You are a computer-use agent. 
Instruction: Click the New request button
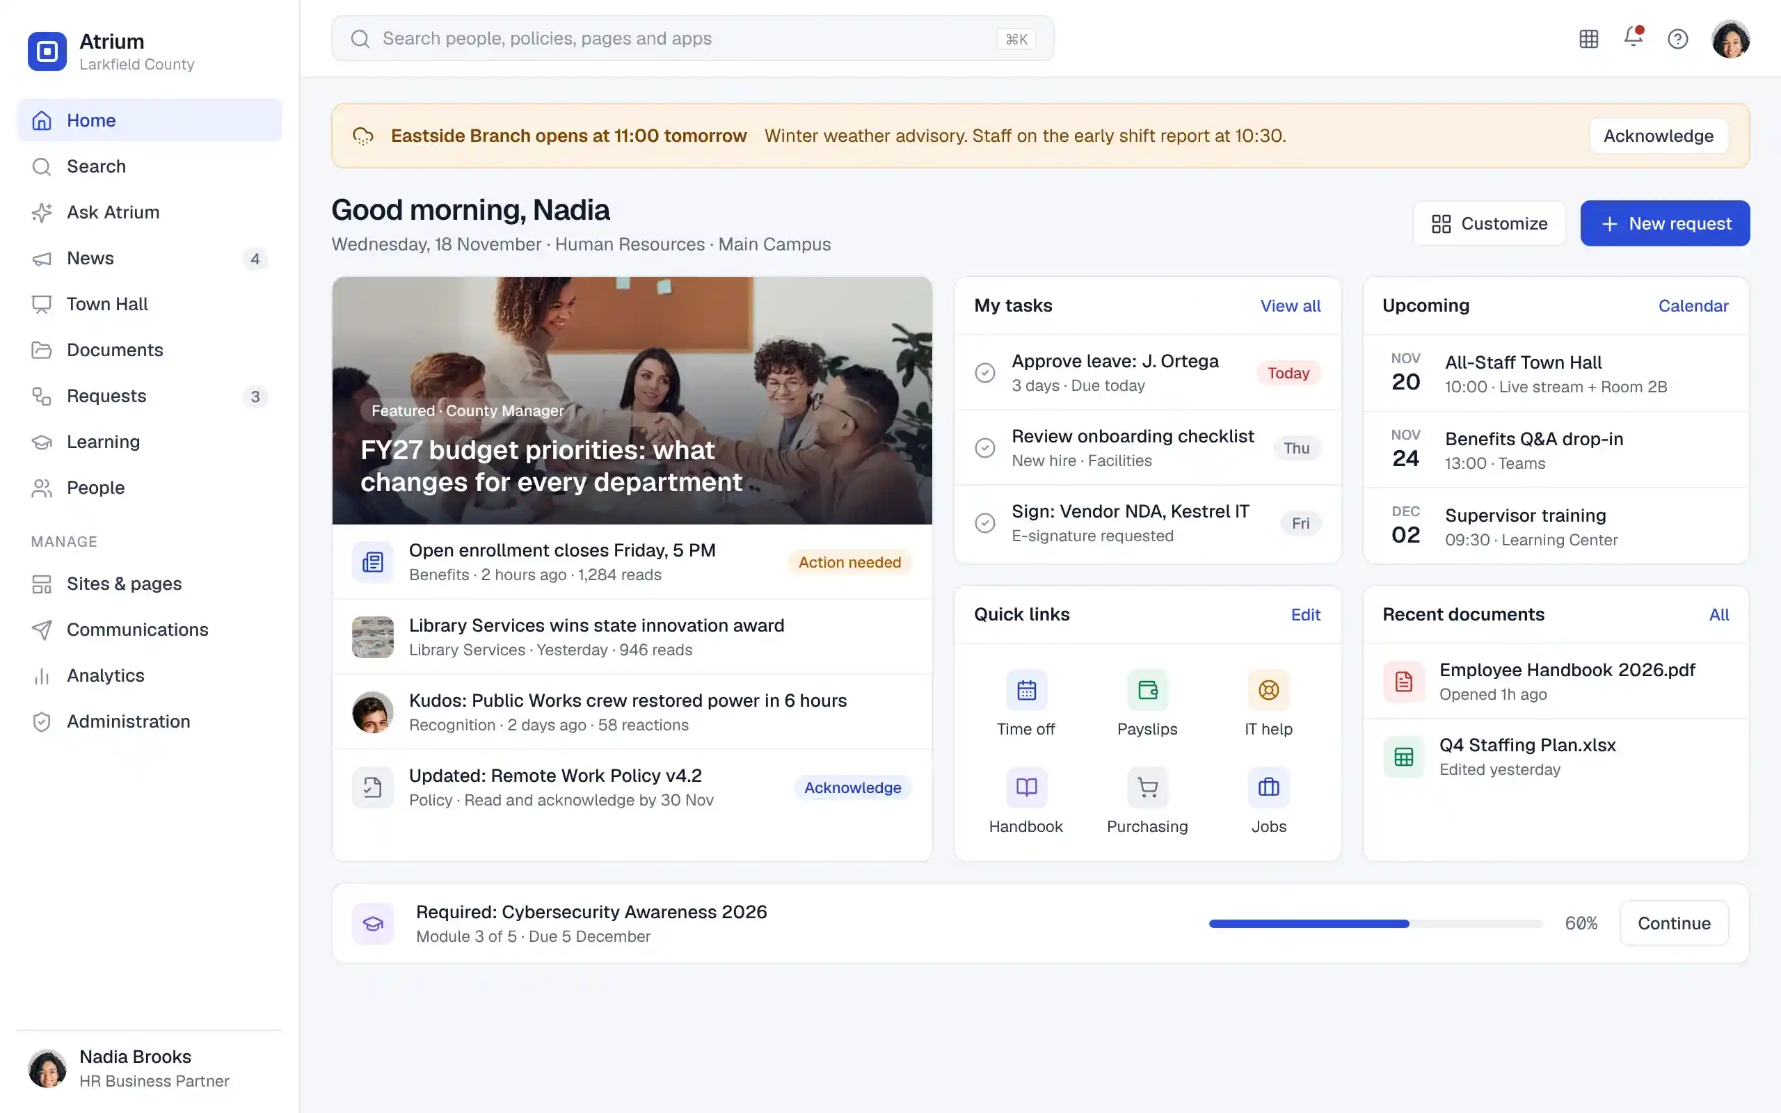tap(1665, 224)
